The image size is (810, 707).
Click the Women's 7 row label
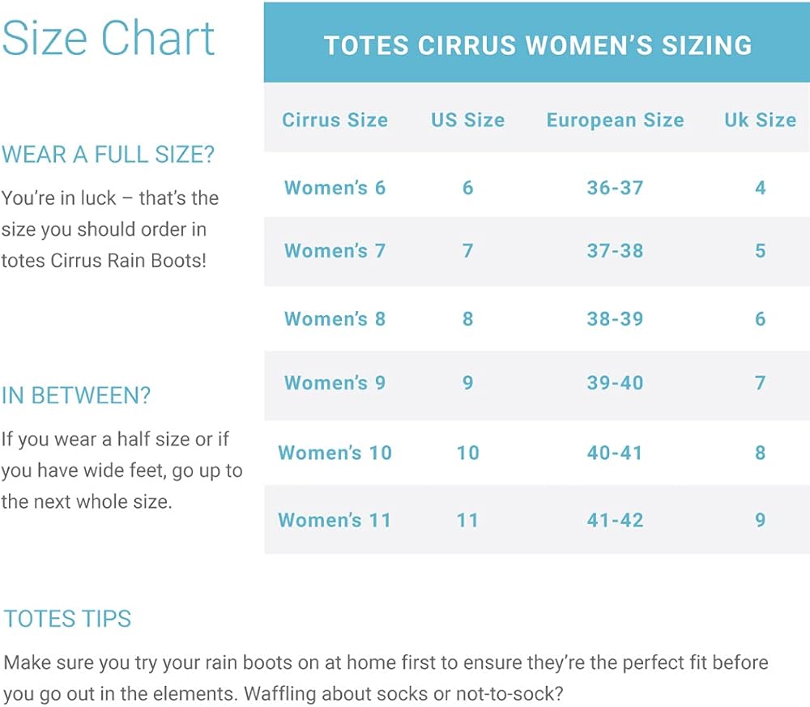tap(335, 251)
